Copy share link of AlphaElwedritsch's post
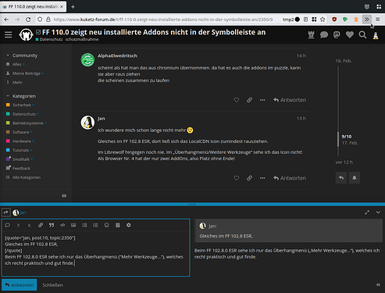This screenshot has width=385, height=293. coord(249,100)
